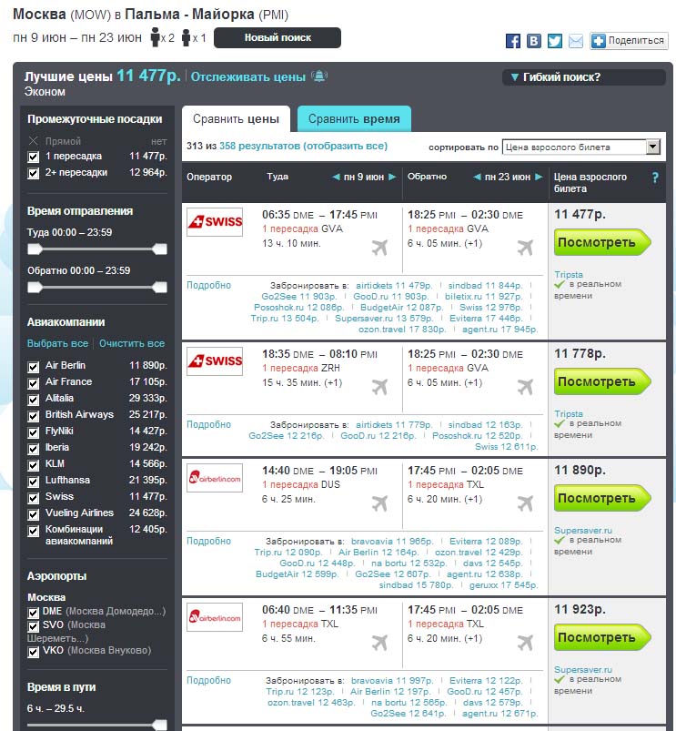Click the question mark help icon
676x731 pixels.
[655, 178]
